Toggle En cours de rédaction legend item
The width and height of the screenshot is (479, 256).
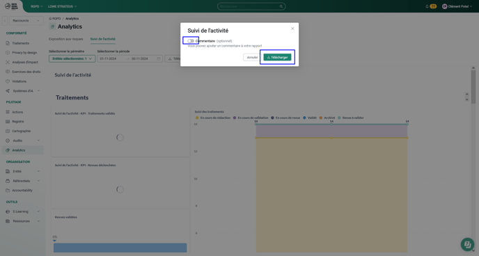[x=213, y=118]
